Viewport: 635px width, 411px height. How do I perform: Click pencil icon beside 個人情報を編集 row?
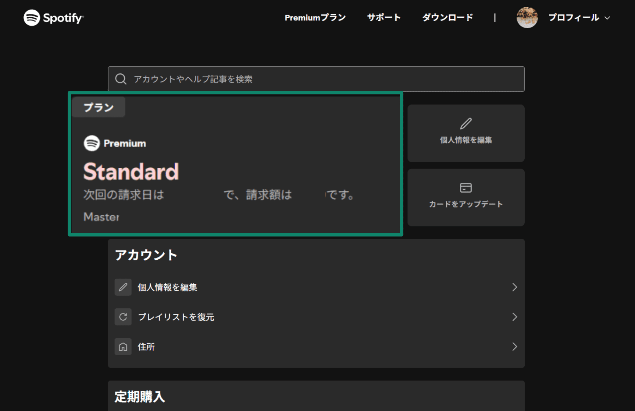point(123,287)
